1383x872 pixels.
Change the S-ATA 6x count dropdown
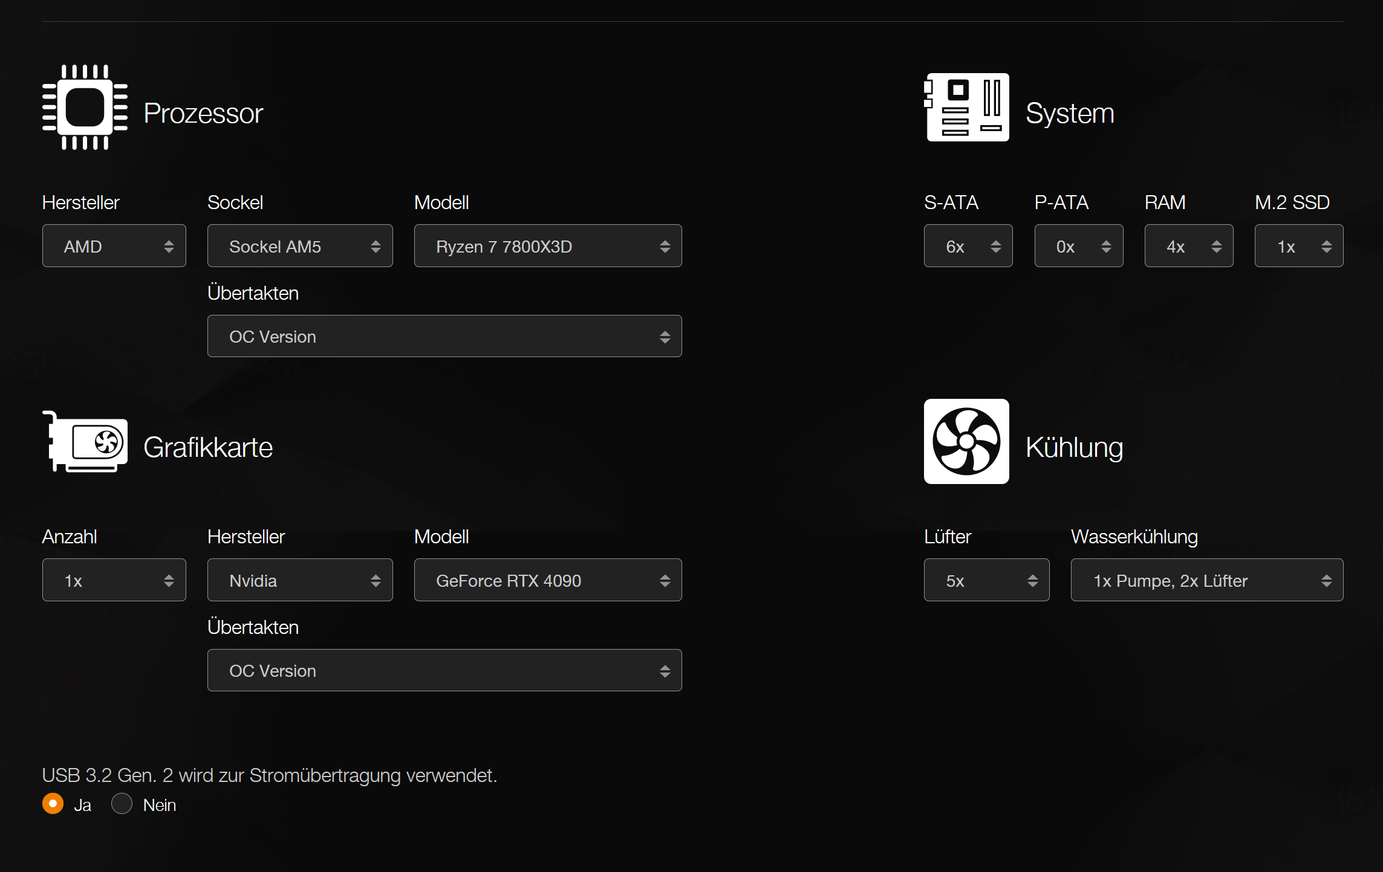click(x=968, y=246)
